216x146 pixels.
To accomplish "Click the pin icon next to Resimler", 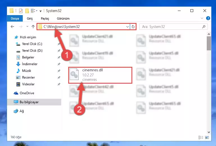I will [59, 77].
